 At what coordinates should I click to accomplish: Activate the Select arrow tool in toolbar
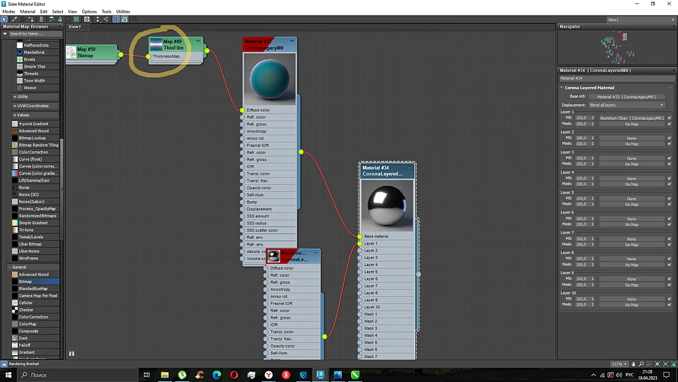(x=4, y=20)
